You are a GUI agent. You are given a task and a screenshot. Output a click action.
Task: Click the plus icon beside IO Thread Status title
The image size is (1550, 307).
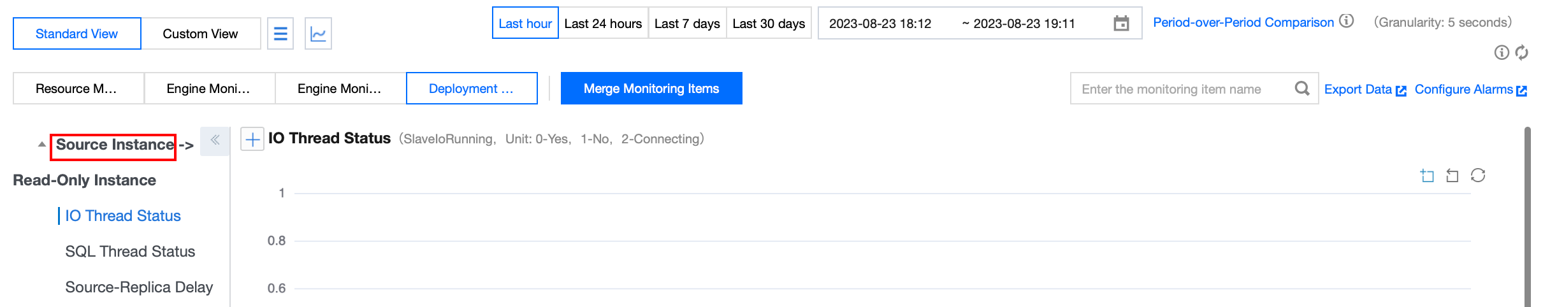click(252, 139)
